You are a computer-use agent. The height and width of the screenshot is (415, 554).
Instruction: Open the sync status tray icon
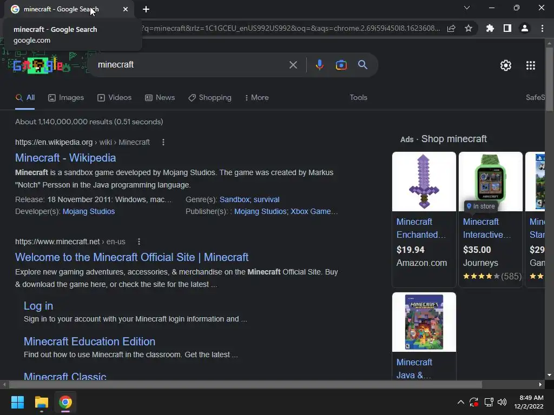point(474,402)
